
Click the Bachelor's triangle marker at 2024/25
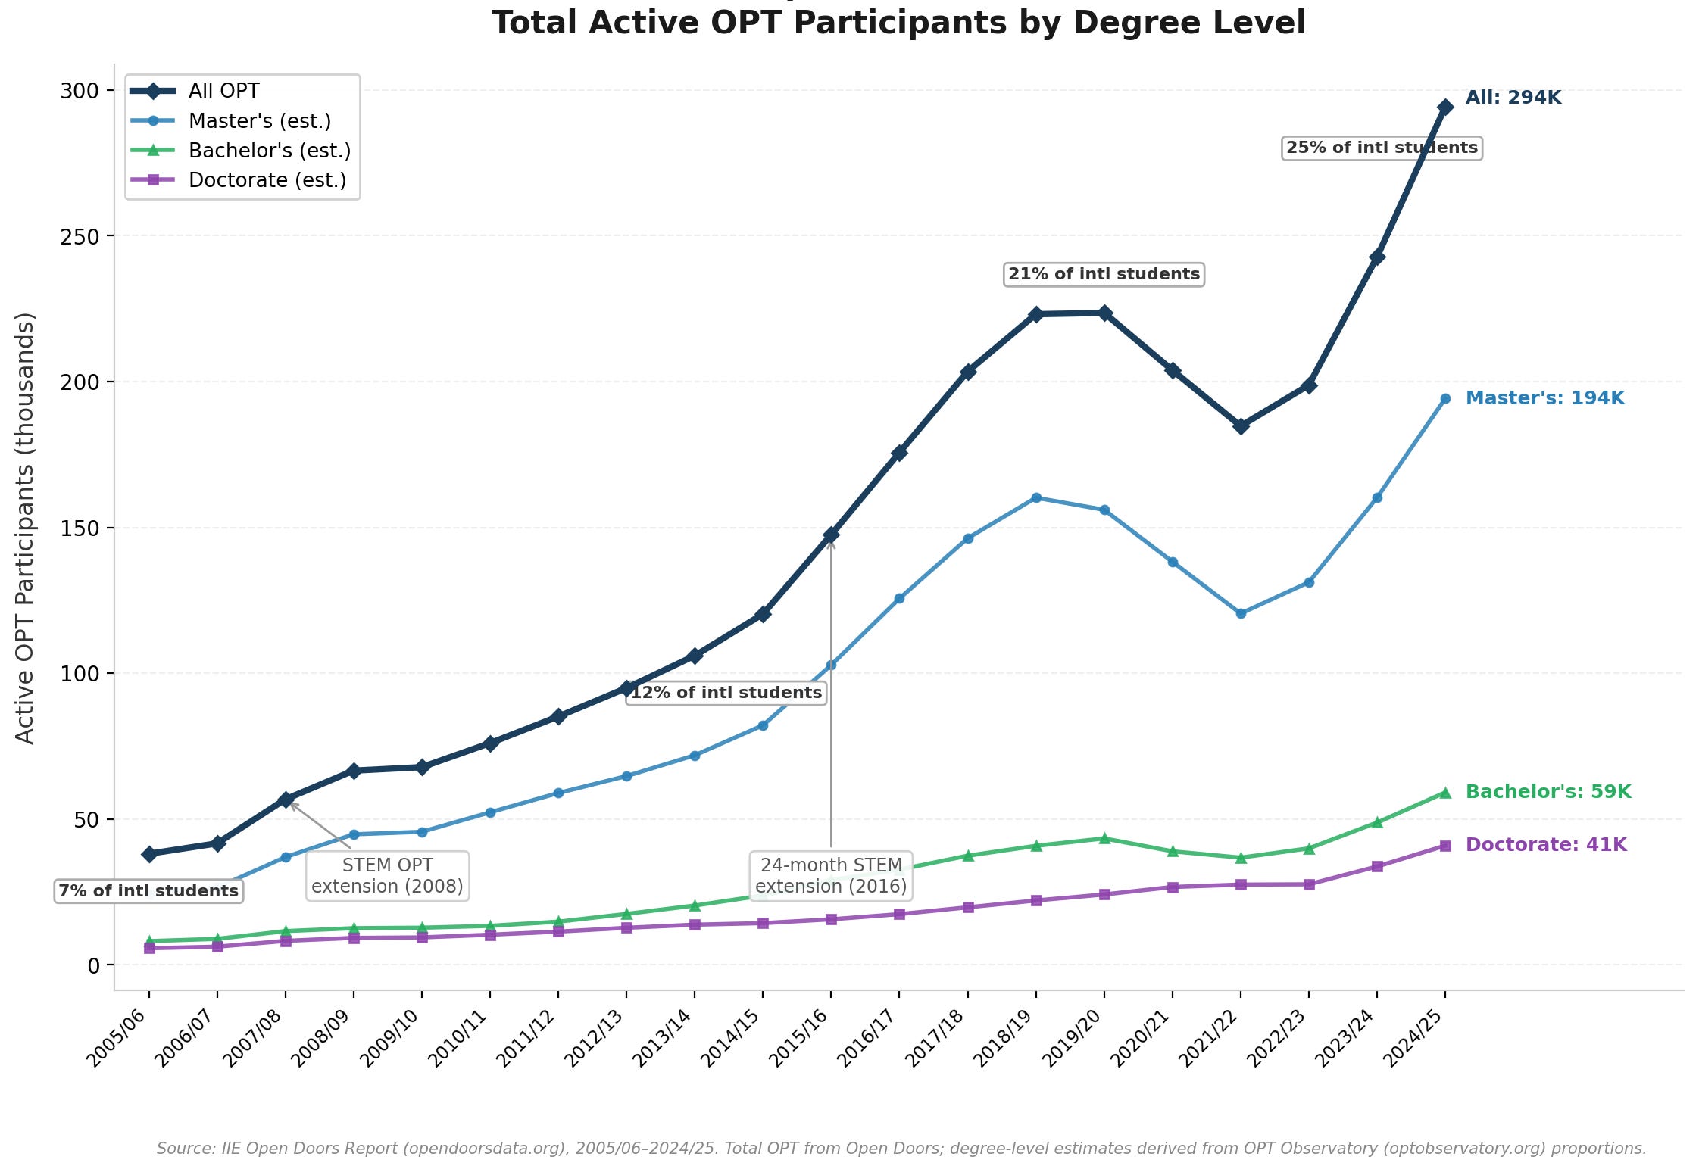pyautogui.click(x=1444, y=793)
